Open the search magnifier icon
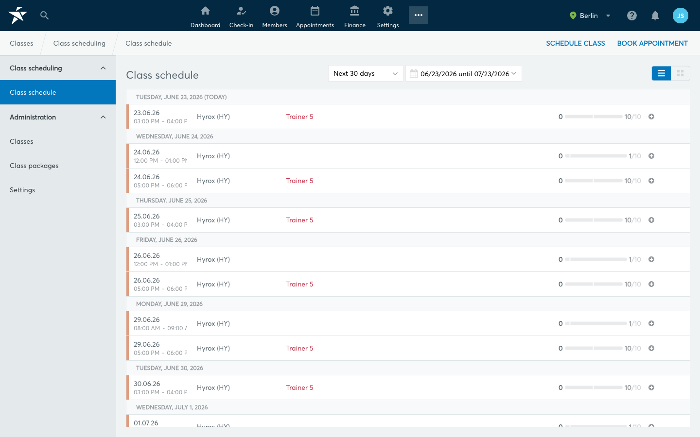 (x=44, y=15)
